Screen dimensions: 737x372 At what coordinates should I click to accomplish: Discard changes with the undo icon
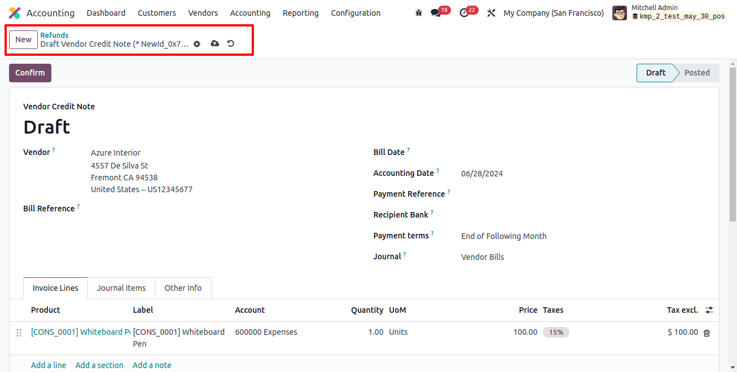[231, 43]
